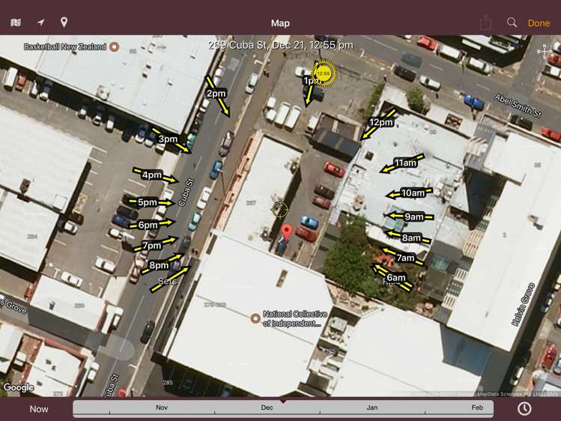Select the red location pin on map

click(x=286, y=233)
